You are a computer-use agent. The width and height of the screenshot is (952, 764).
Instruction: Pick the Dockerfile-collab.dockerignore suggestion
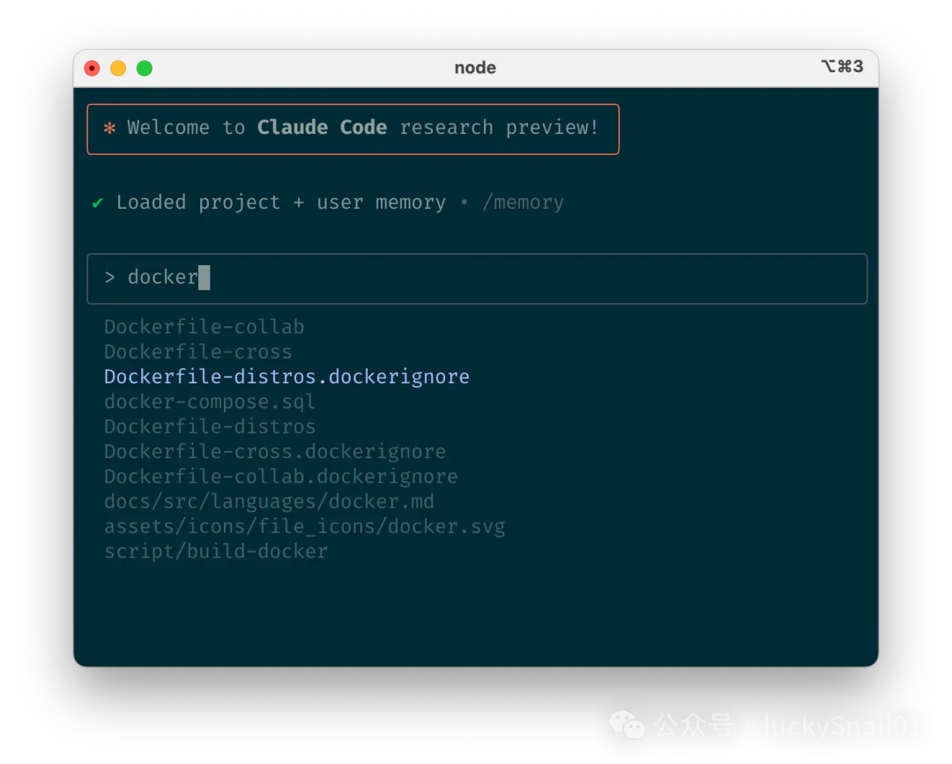pos(280,477)
